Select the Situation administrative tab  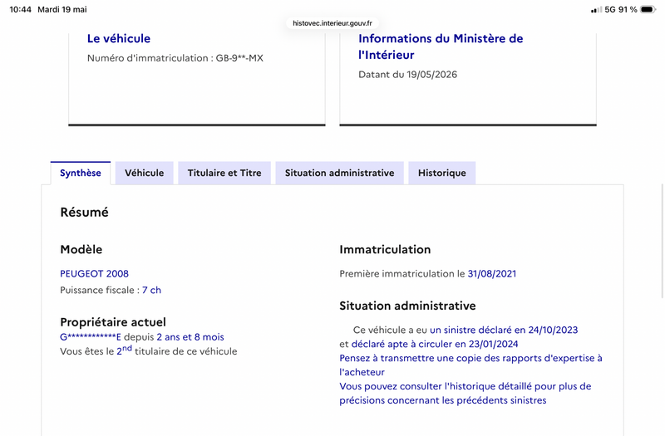[x=339, y=173]
